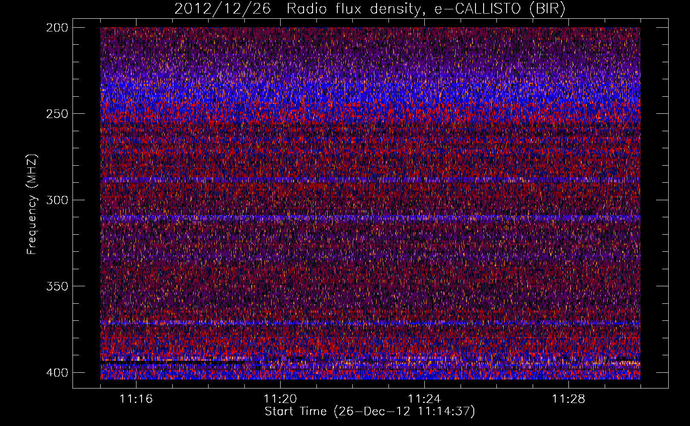Click the 'Start Time (26-Dec-12 11:14:37)' label
Viewport: 690px width, 426px height.
[x=370, y=412]
